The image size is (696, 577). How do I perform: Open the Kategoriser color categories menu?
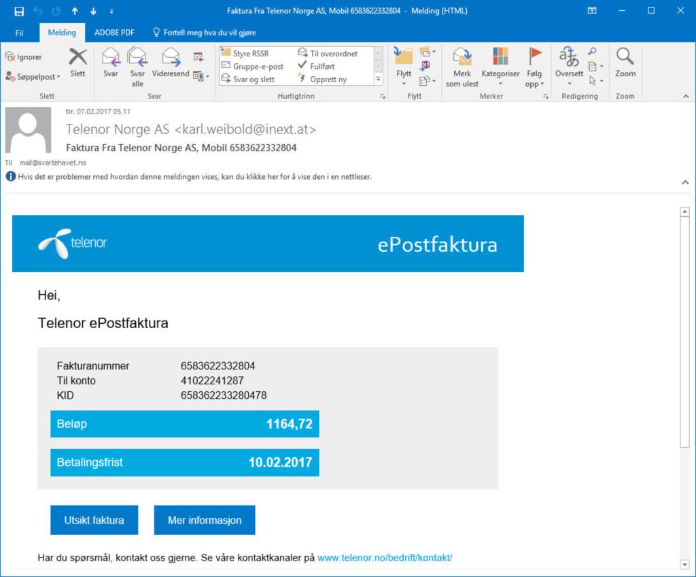click(500, 67)
